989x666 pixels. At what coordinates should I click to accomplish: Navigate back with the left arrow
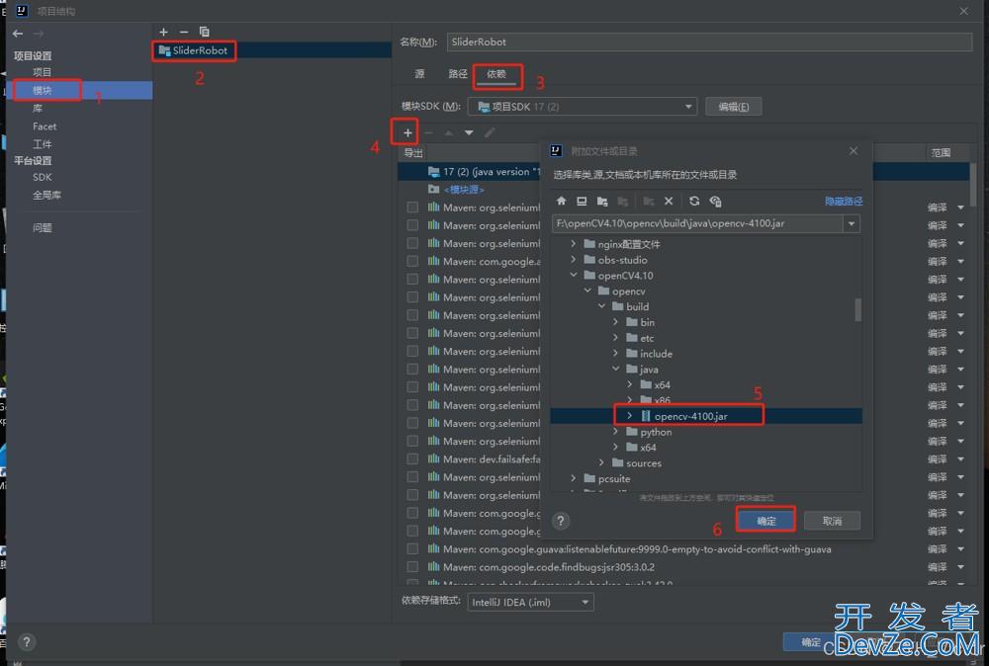pos(18,34)
